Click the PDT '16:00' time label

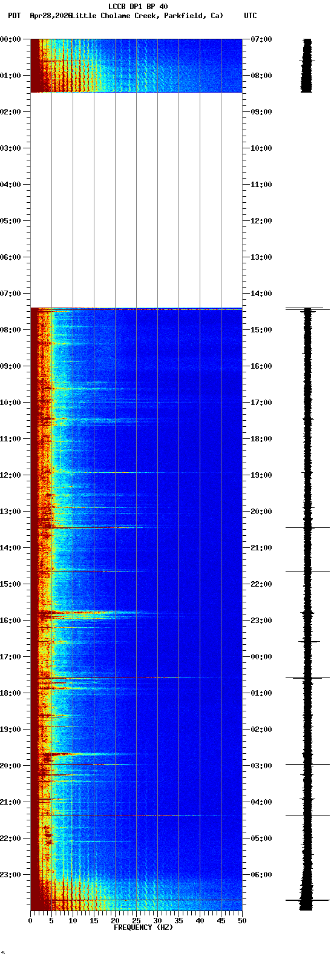10,621
